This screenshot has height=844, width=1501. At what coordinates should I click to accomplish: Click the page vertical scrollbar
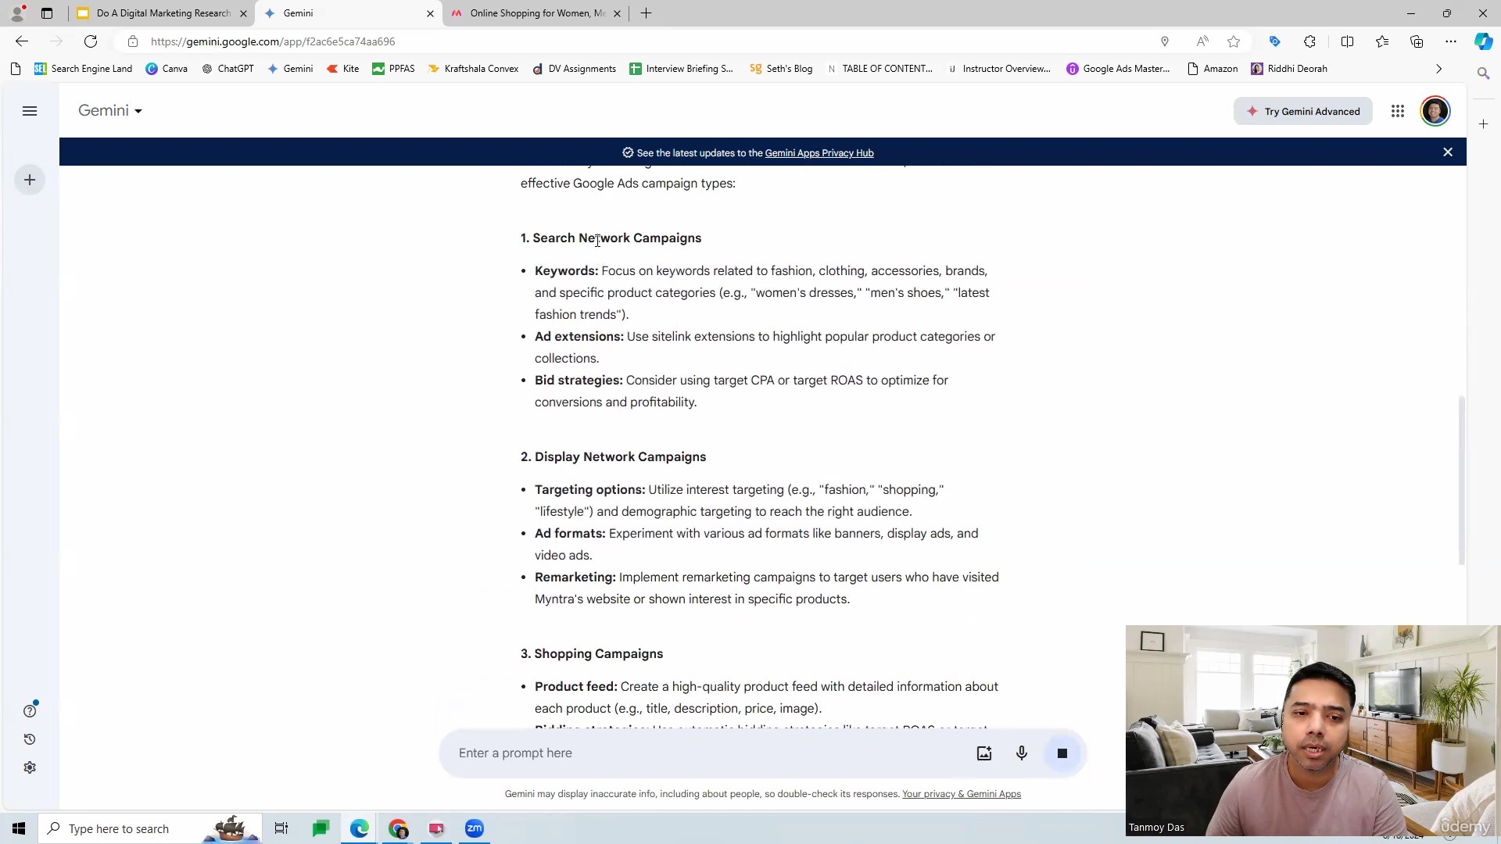(x=1460, y=481)
